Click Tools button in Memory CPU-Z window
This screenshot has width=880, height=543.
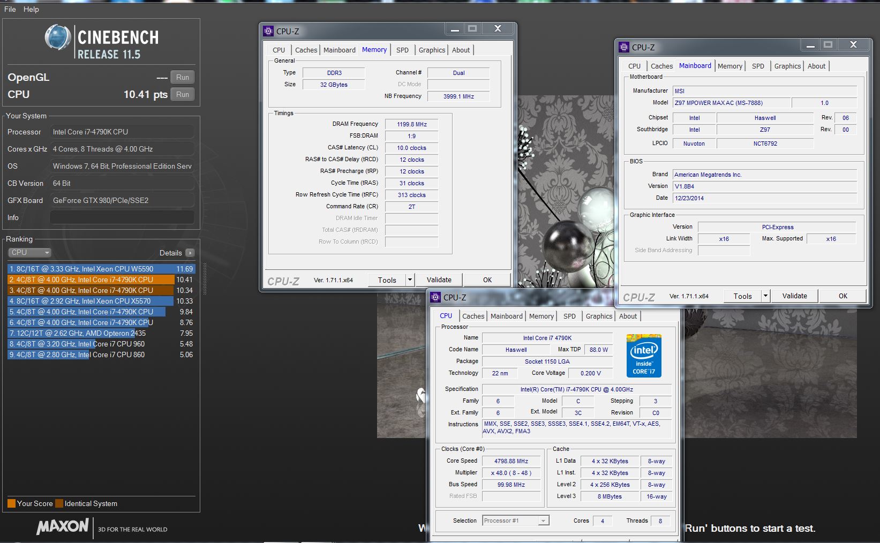pos(387,280)
